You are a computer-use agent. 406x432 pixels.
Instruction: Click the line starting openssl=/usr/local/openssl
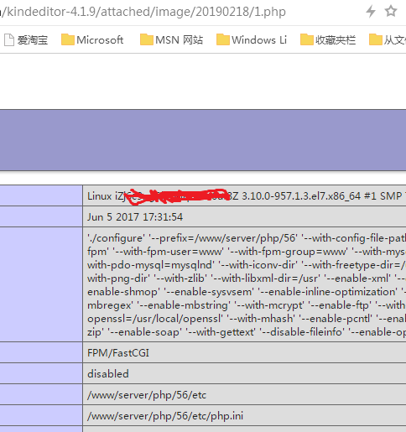coord(247,319)
